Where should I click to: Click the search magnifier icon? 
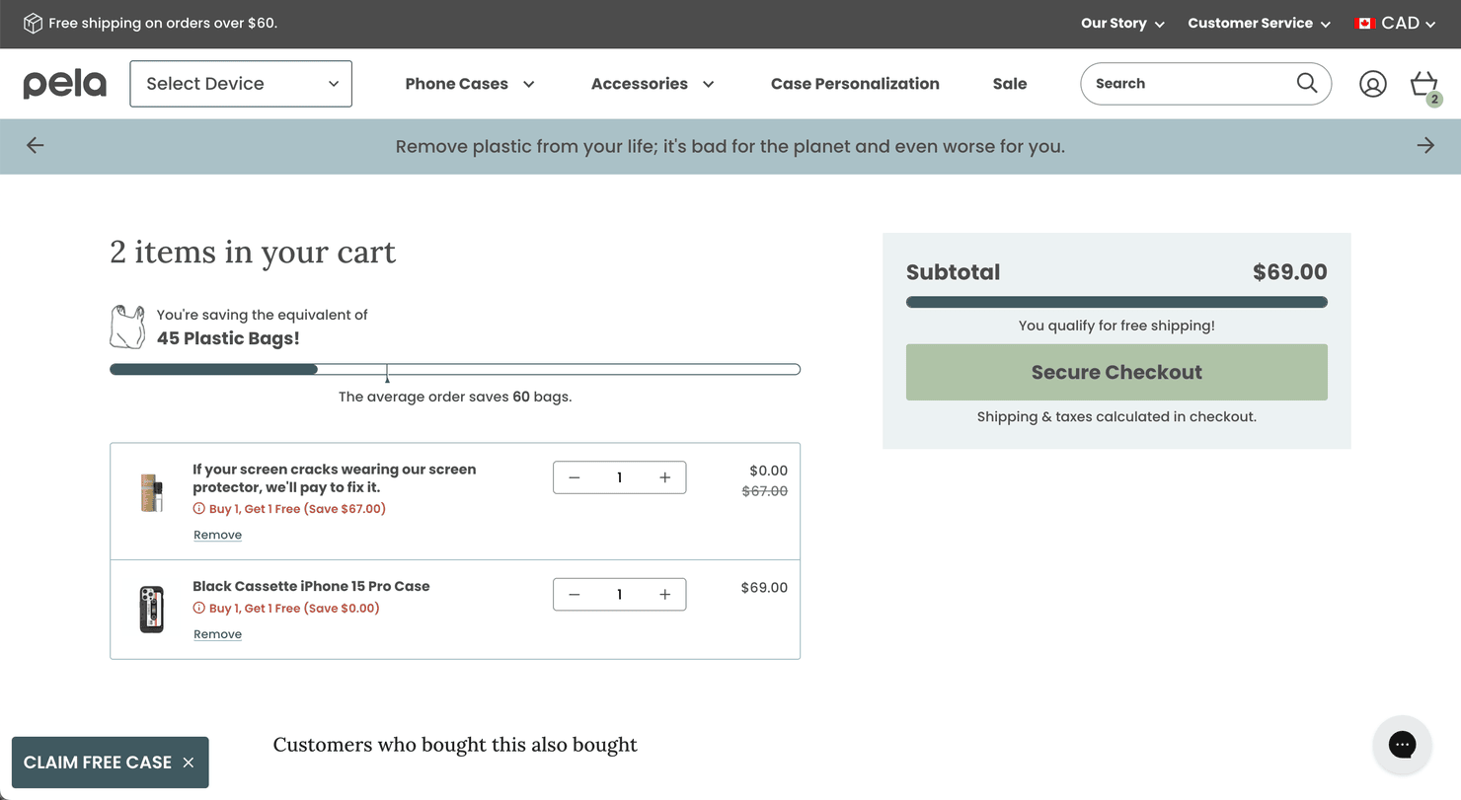(x=1307, y=83)
